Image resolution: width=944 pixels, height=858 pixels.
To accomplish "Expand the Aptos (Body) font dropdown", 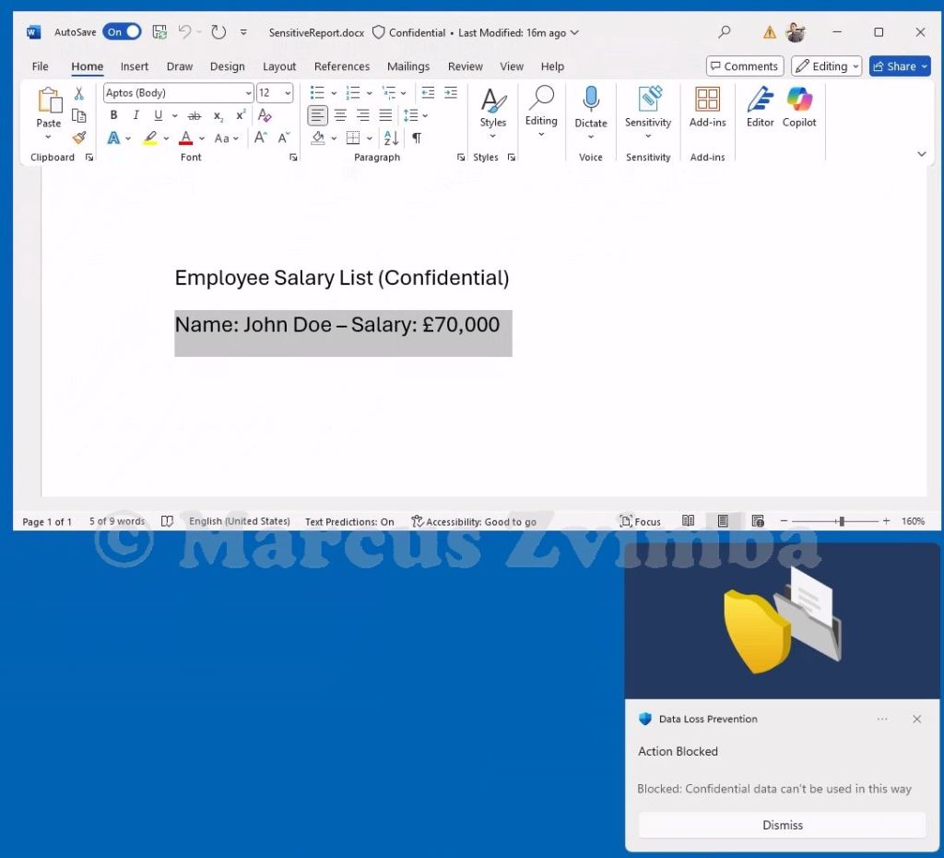I will point(249,93).
